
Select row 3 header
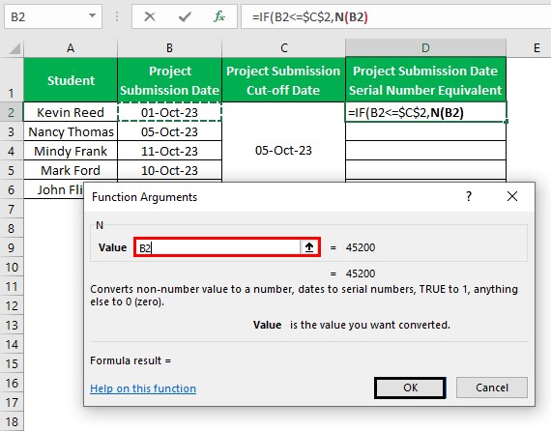pyautogui.click(x=12, y=131)
